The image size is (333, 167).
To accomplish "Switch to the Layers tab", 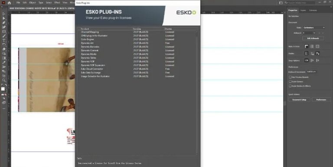I will [x=303, y=10].
